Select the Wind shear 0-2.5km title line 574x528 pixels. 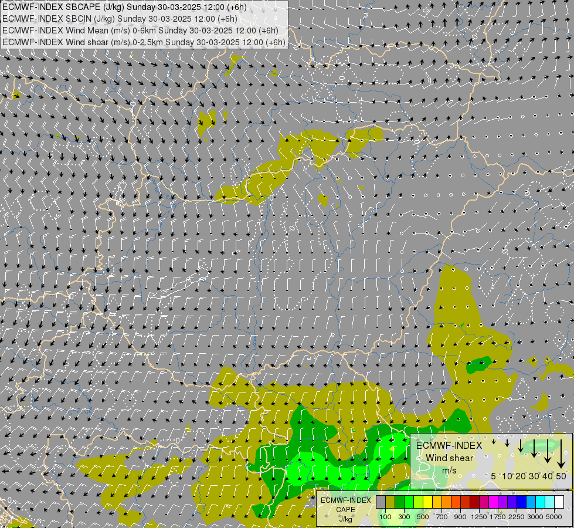pyautogui.click(x=144, y=42)
